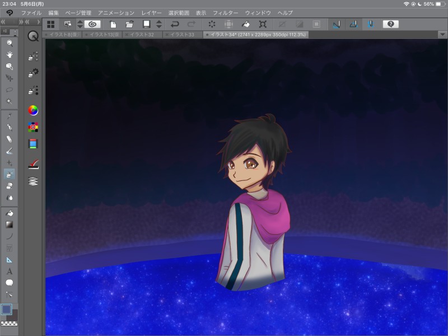Open the canvas tab list dropdown arrow
This screenshot has width=448, height=336.
pyautogui.click(x=442, y=35)
